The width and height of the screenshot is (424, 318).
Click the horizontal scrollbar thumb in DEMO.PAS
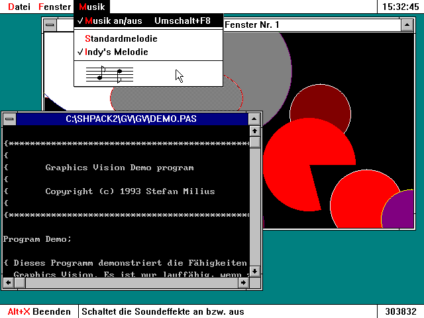coord(21,284)
